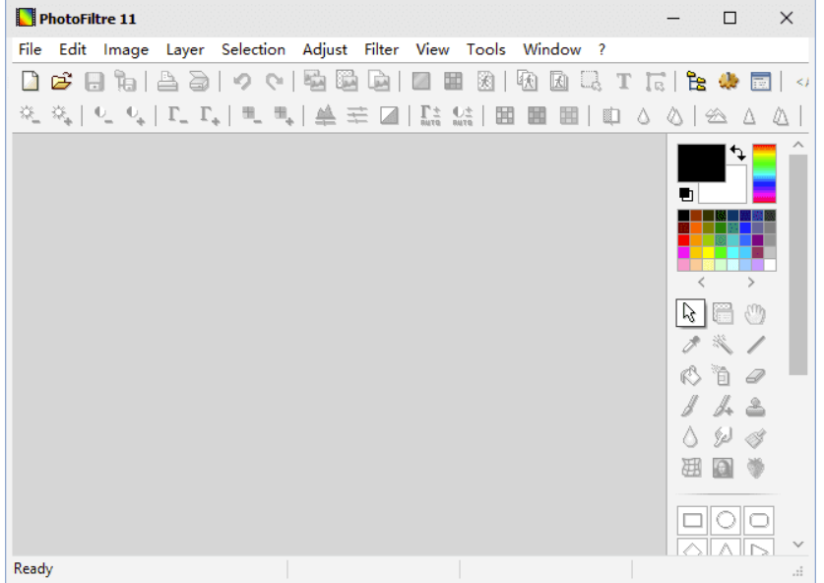The image size is (824, 583).
Task: Open the Selection menu
Action: (x=253, y=49)
